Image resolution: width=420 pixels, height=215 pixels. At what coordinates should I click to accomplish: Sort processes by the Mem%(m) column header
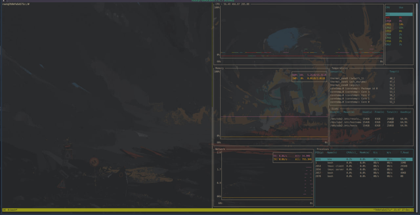coord(365,153)
